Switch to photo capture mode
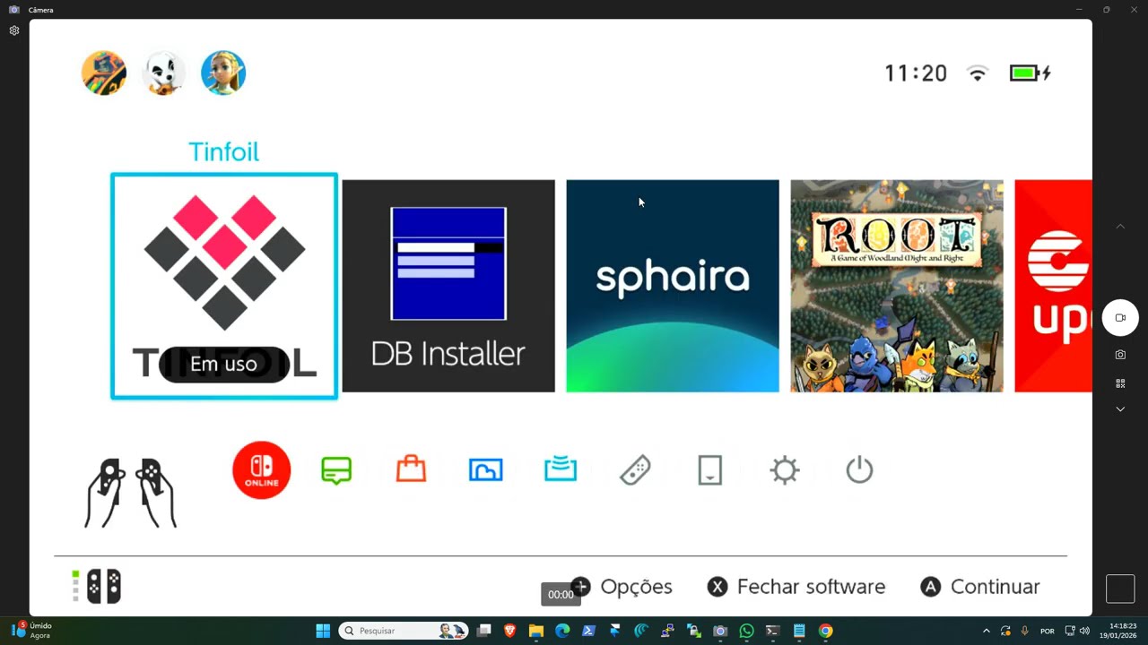 (1120, 355)
